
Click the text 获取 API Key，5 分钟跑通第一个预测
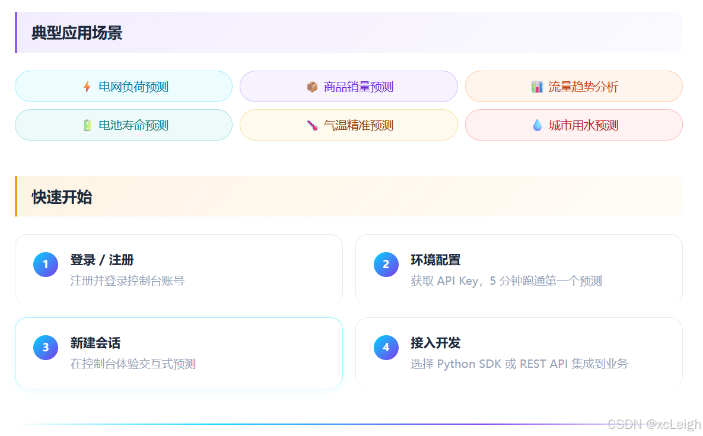pyautogui.click(x=506, y=281)
